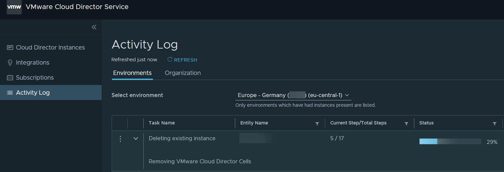Filter by the Entity Name column
The width and height of the screenshot is (504, 172).
pyautogui.click(x=317, y=123)
